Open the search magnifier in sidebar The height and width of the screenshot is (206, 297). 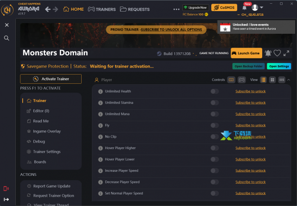point(6,38)
